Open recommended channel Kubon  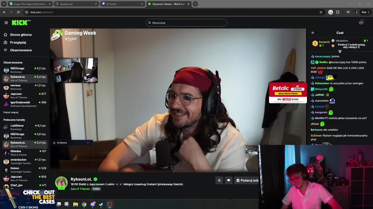(x=25, y=170)
